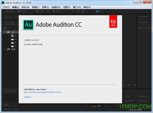Click the 结束 time value 0:00.000
Screen dimensions: 153x113
click(x=130, y=101)
